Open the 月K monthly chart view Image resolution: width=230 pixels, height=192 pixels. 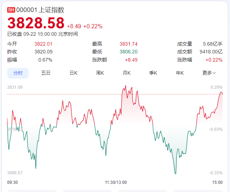[127, 73]
